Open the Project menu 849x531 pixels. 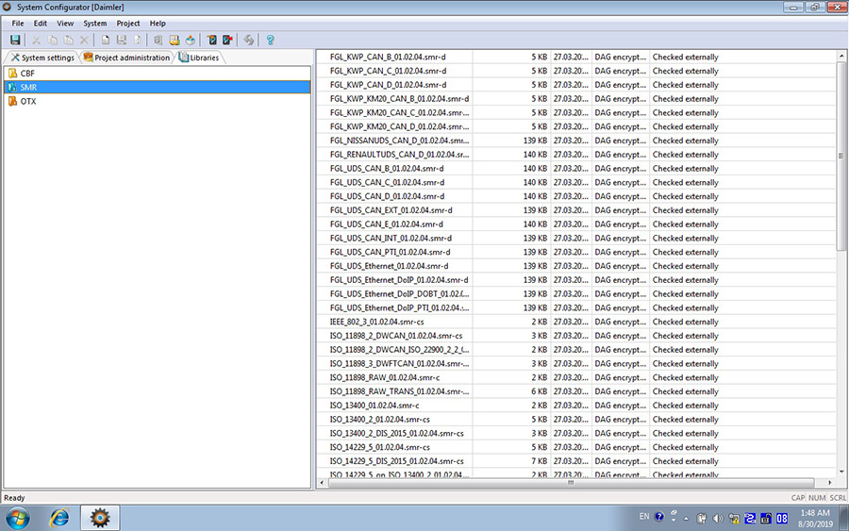pyautogui.click(x=128, y=23)
